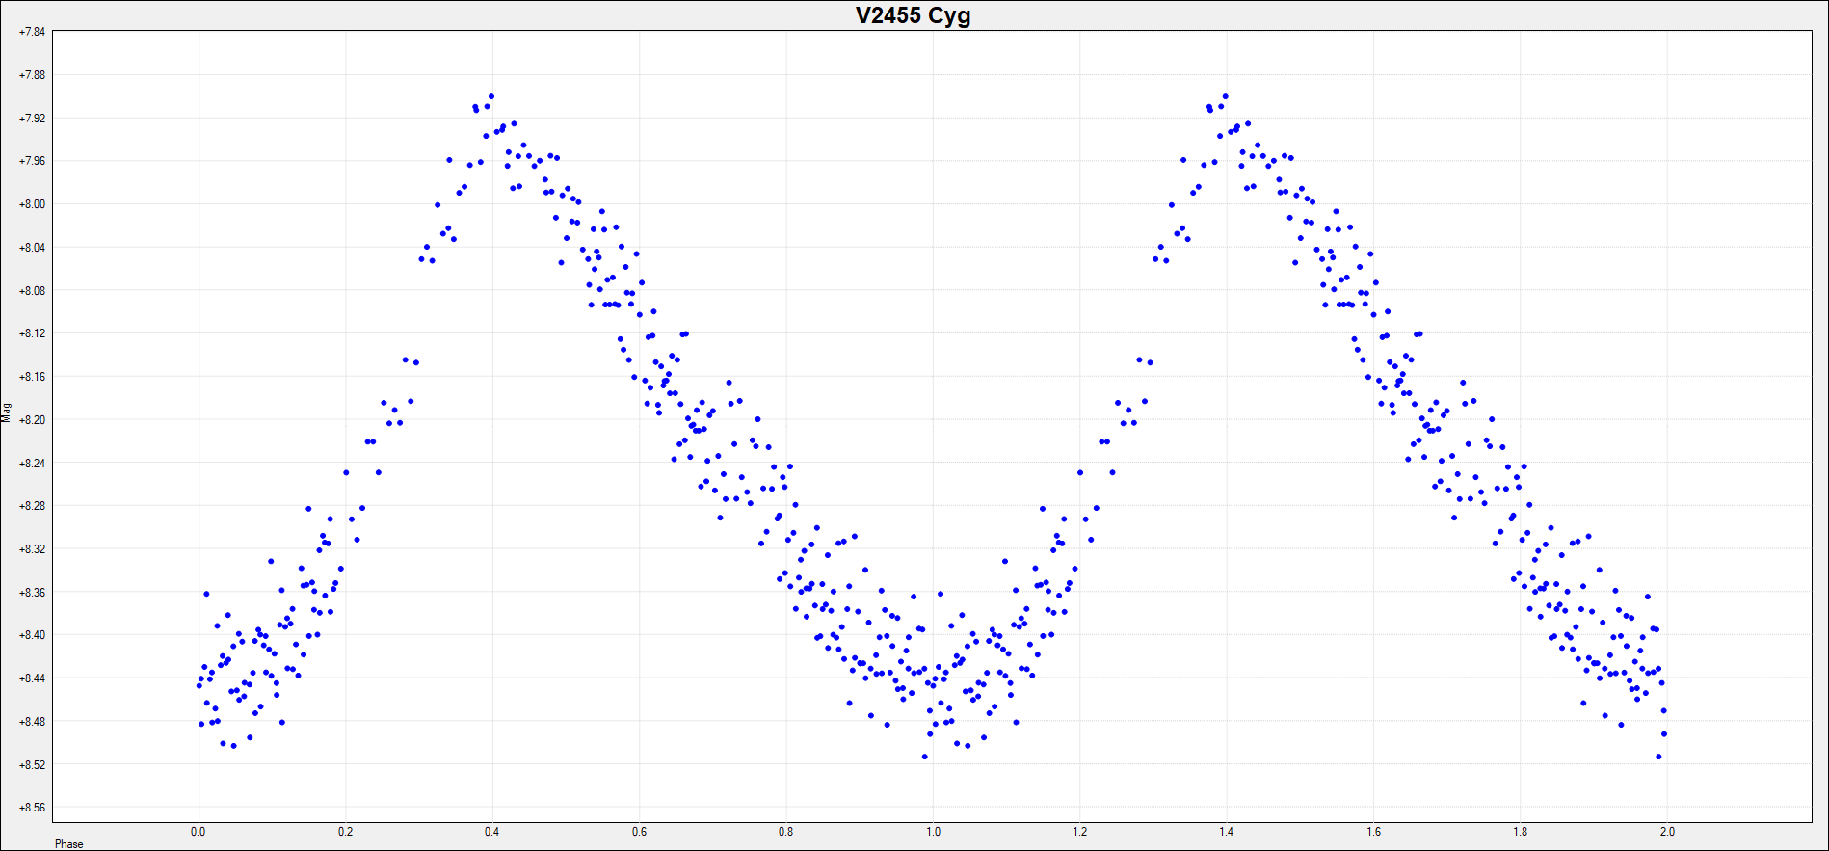Image resolution: width=1829 pixels, height=851 pixels.
Task: Click the 1.0 phase tick label
Action: pyautogui.click(x=933, y=832)
